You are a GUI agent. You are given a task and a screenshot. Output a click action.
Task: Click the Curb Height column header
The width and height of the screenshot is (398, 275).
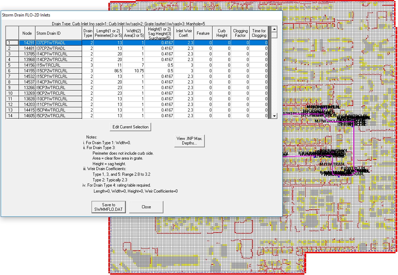[222, 33]
